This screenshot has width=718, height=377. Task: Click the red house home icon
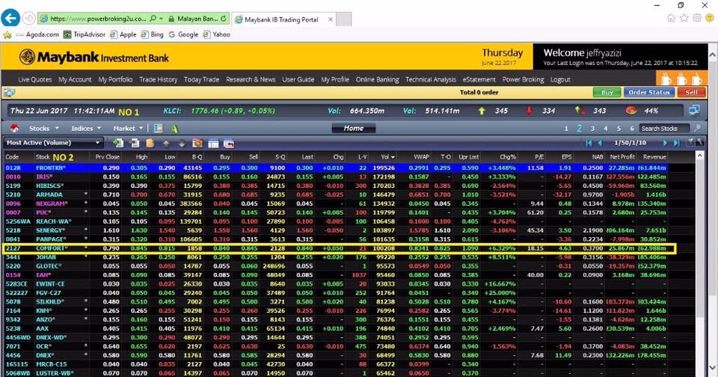[15, 128]
